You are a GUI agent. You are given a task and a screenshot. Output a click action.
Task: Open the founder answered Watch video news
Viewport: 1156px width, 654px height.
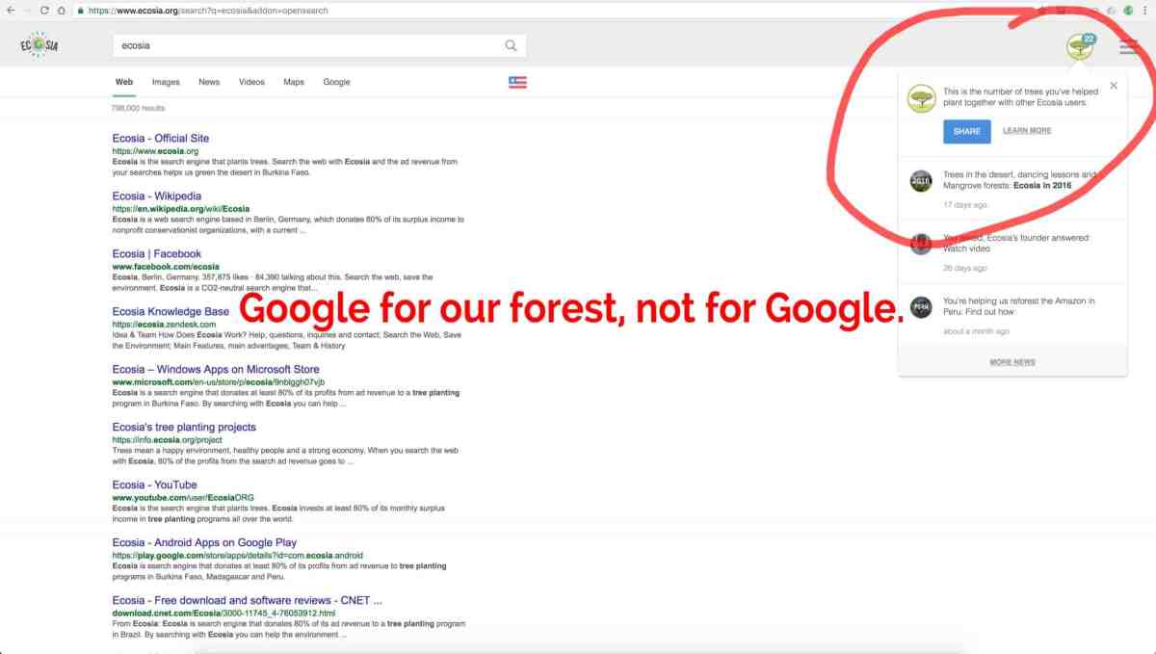click(1016, 243)
